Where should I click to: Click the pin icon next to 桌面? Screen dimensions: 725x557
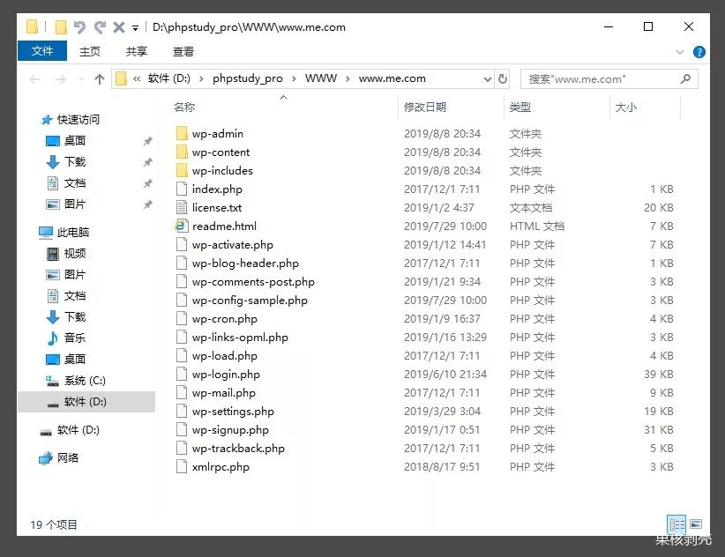(x=147, y=141)
